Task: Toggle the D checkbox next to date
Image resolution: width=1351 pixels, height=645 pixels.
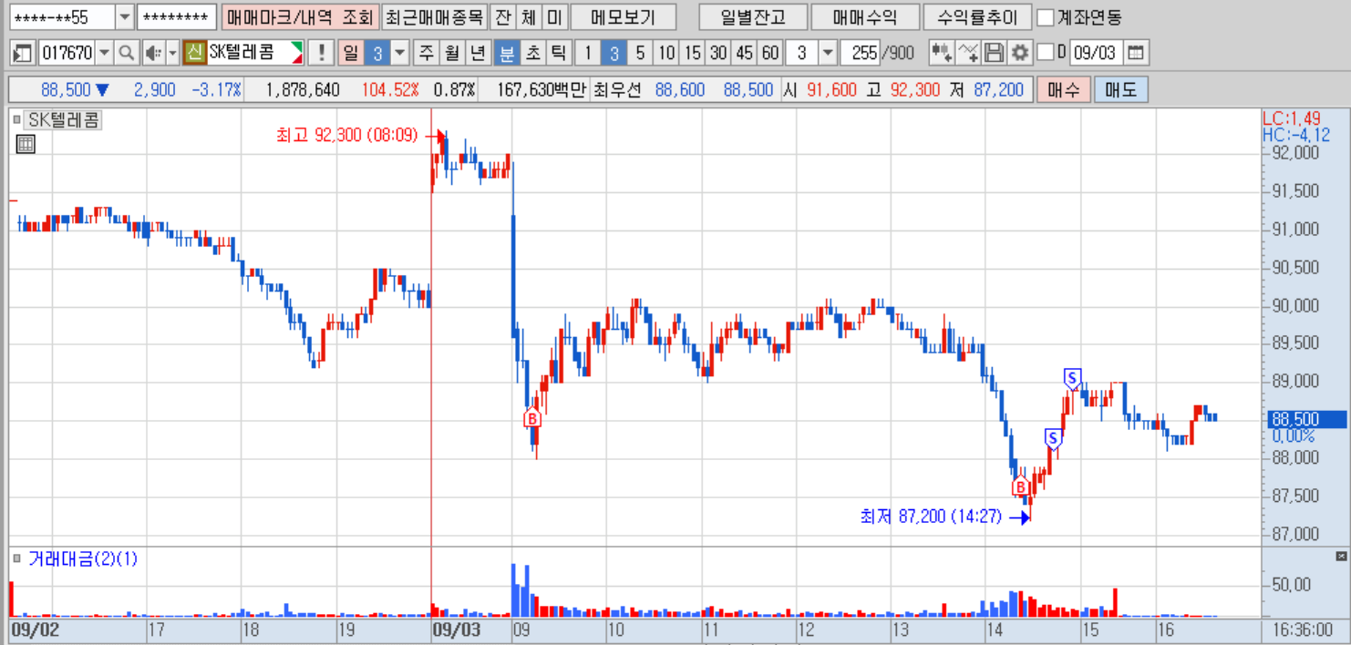Action: point(1045,53)
